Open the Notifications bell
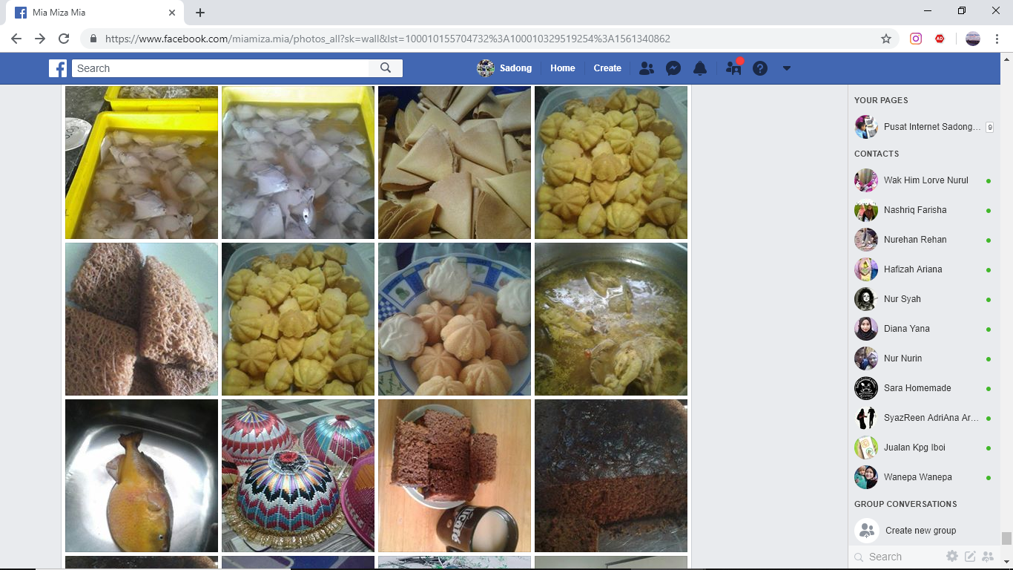This screenshot has height=570, width=1013. pos(699,68)
